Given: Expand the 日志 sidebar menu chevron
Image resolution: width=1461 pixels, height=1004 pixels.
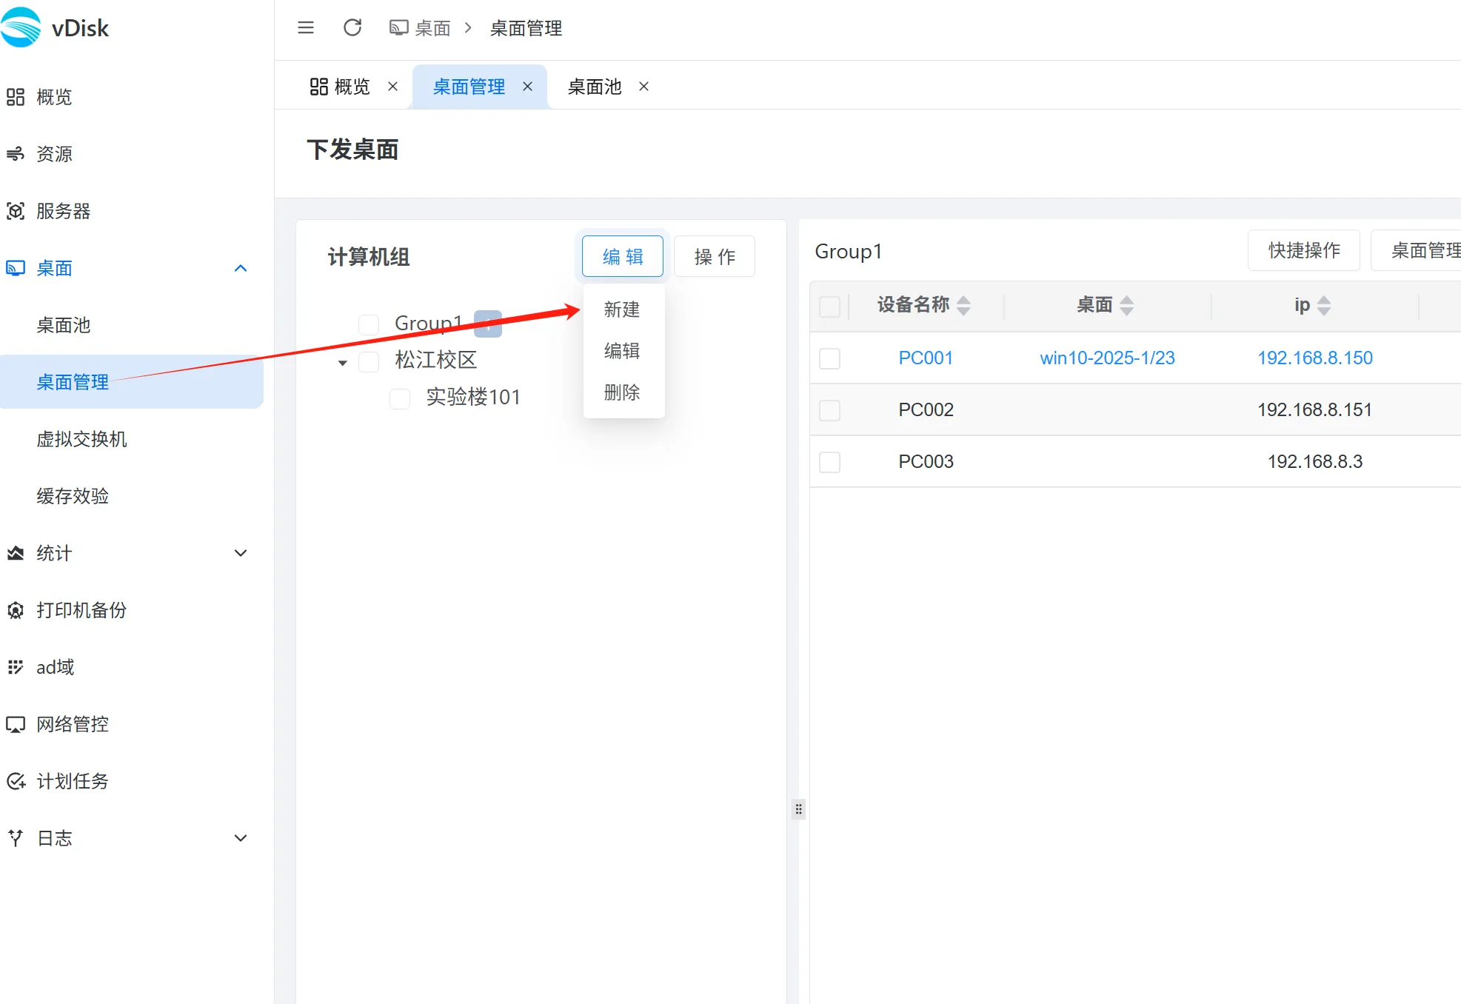Looking at the screenshot, I should click(241, 838).
